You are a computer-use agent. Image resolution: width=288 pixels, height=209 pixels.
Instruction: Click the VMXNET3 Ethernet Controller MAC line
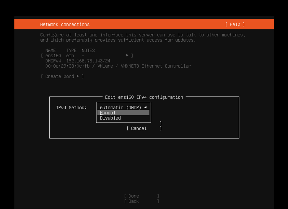[118, 66]
